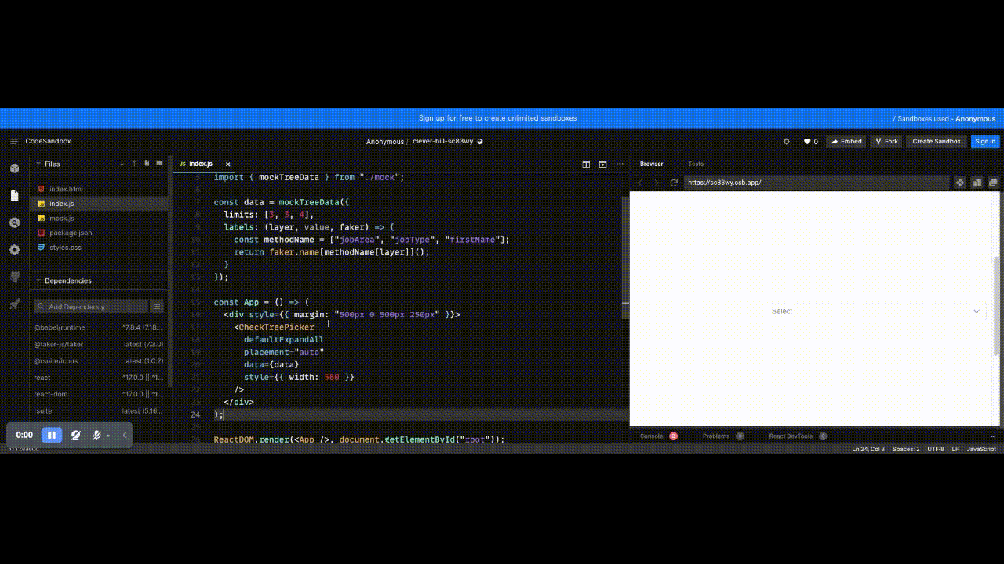1004x564 pixels.
Task: Toggle the heart to like this sandbox
Action: click(x=807, y=141)
